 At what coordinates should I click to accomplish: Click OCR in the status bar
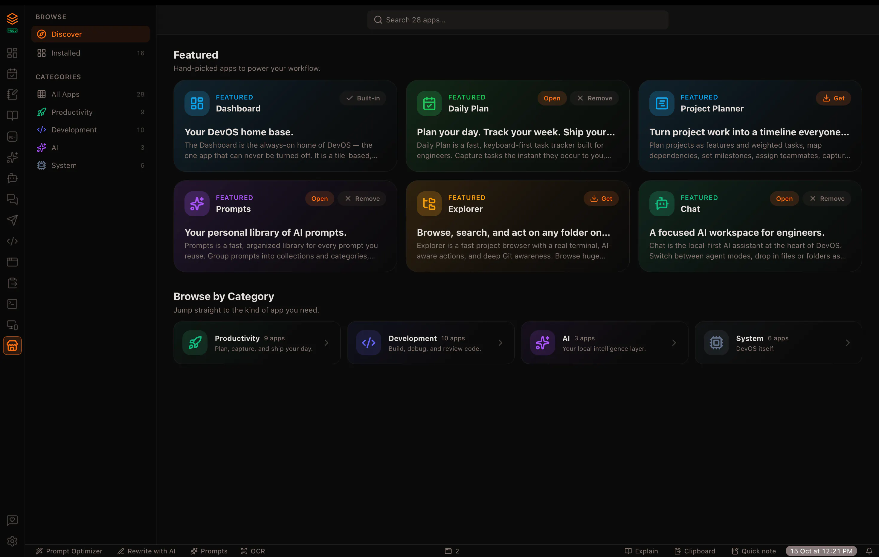(x=253, y=551)
